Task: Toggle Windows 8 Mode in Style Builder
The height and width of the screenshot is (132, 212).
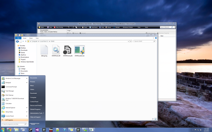Action: 128,27
